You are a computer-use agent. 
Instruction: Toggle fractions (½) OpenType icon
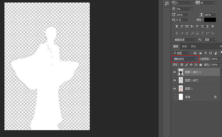[213, 33]
